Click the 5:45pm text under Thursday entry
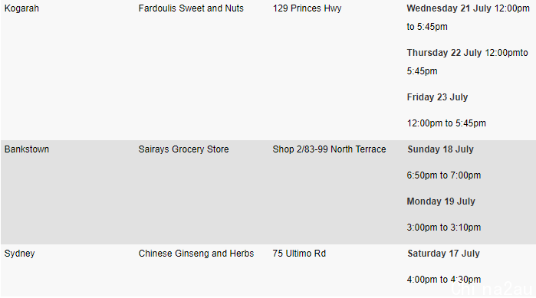Screen dimensions: 536x298 (422, 71)
